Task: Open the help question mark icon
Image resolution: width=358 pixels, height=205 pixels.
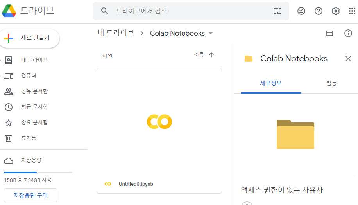Action: (318, 11)
